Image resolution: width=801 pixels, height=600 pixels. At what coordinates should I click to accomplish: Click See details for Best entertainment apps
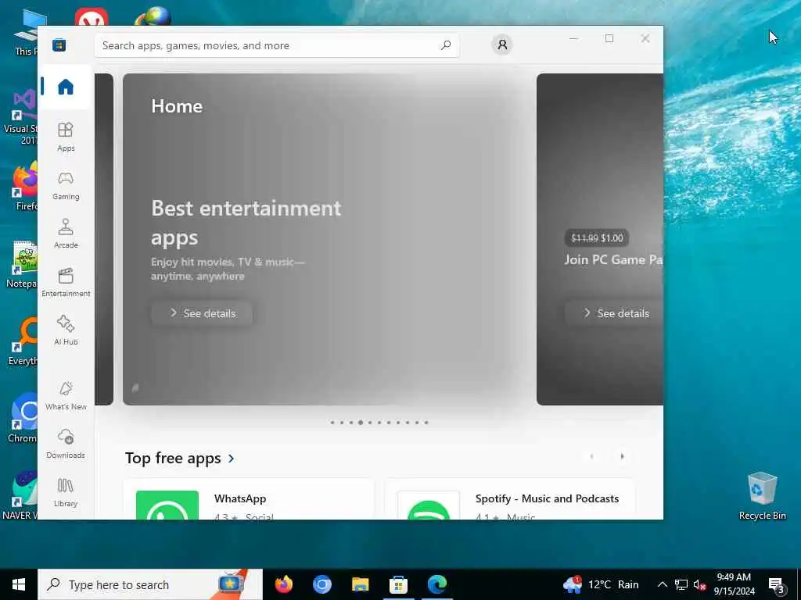pyautogui.click(x=202, y=313)
